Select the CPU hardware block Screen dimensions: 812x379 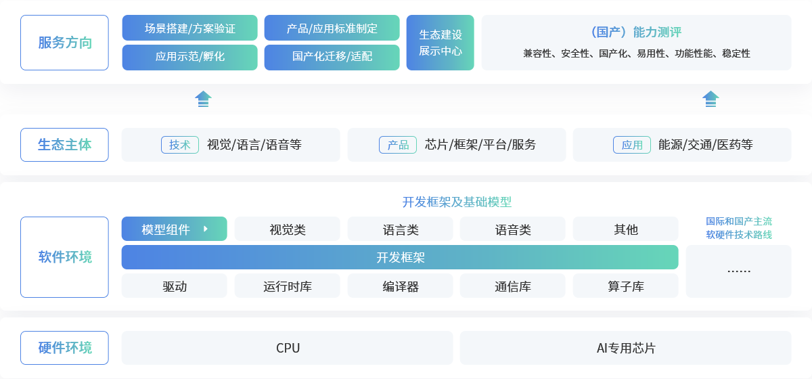point(288,349)
